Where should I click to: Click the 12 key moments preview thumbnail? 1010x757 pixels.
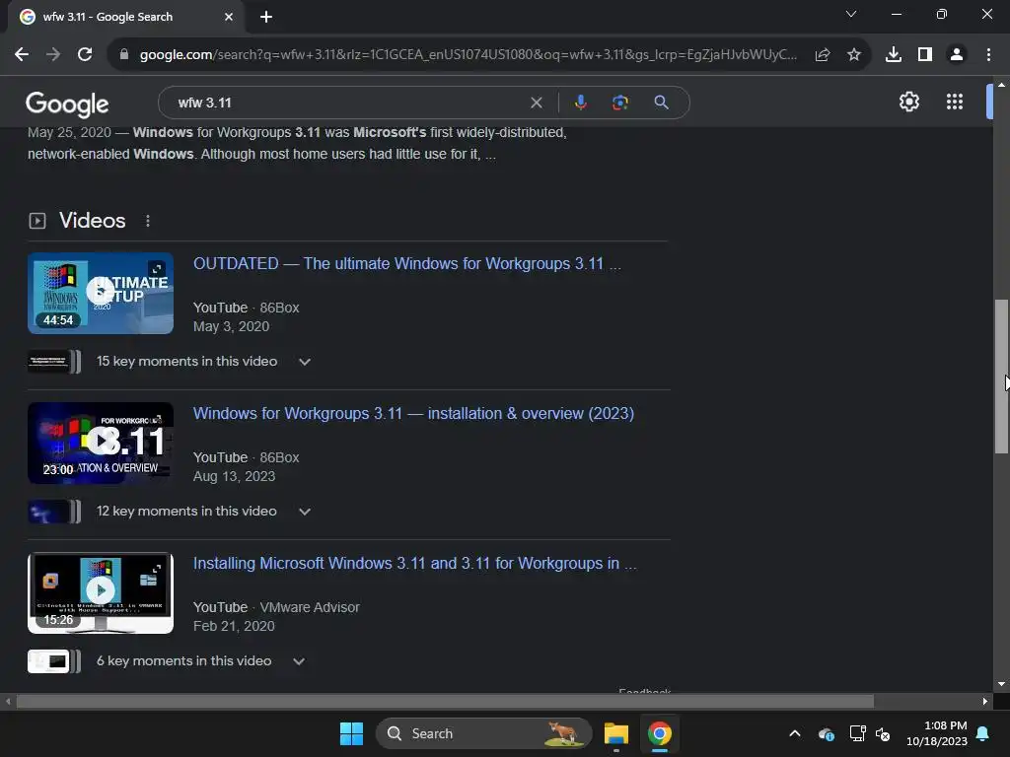point(54,512)
